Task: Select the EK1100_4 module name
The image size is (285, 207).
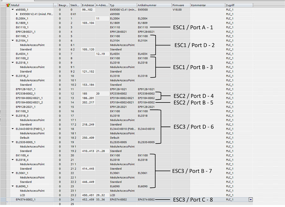Action: tap(22, 155)
